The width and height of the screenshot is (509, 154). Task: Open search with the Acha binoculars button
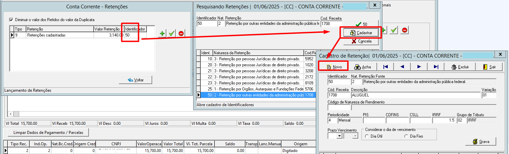362,67
